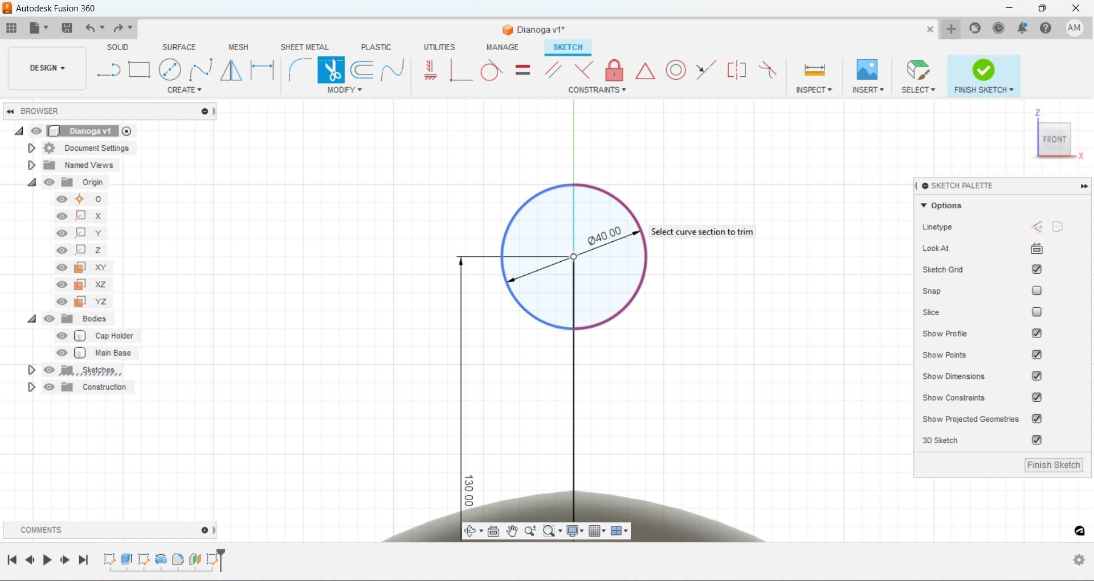The width and height of the screenshot is (1094, 581).
Task: Apply the Concentric constraint
Action: coord(676,70)
